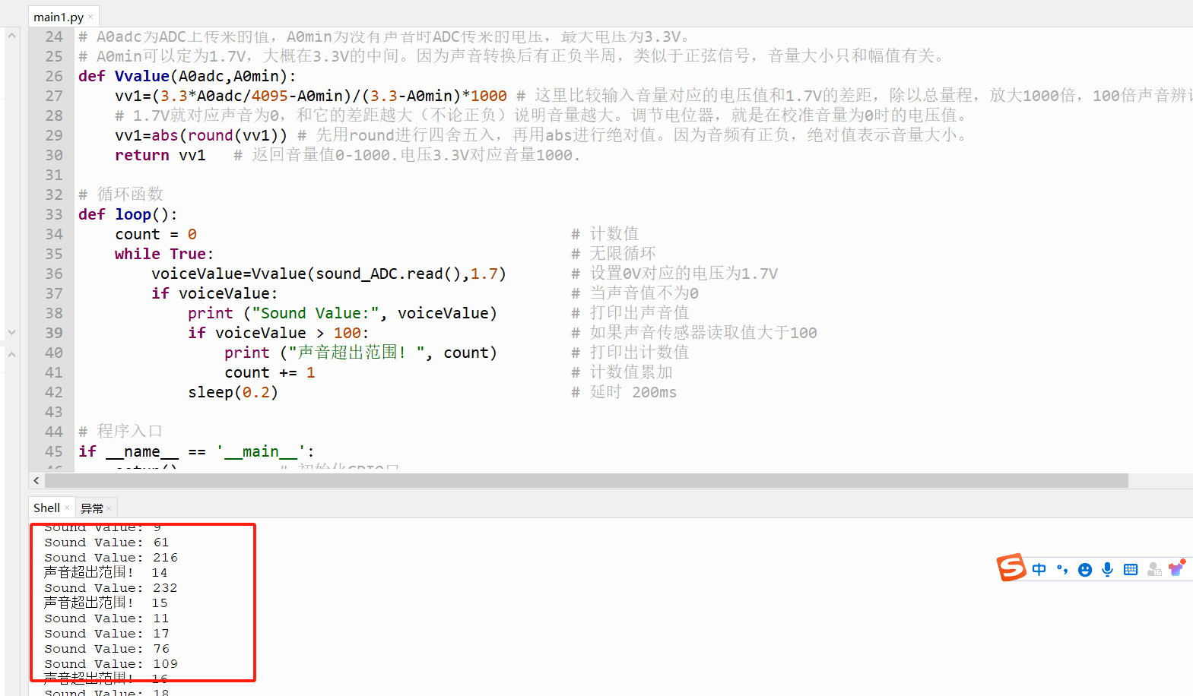This screenshot has height=696, width=1193.
Task: Close the main1.py editor tab
Action: (90, 17)
